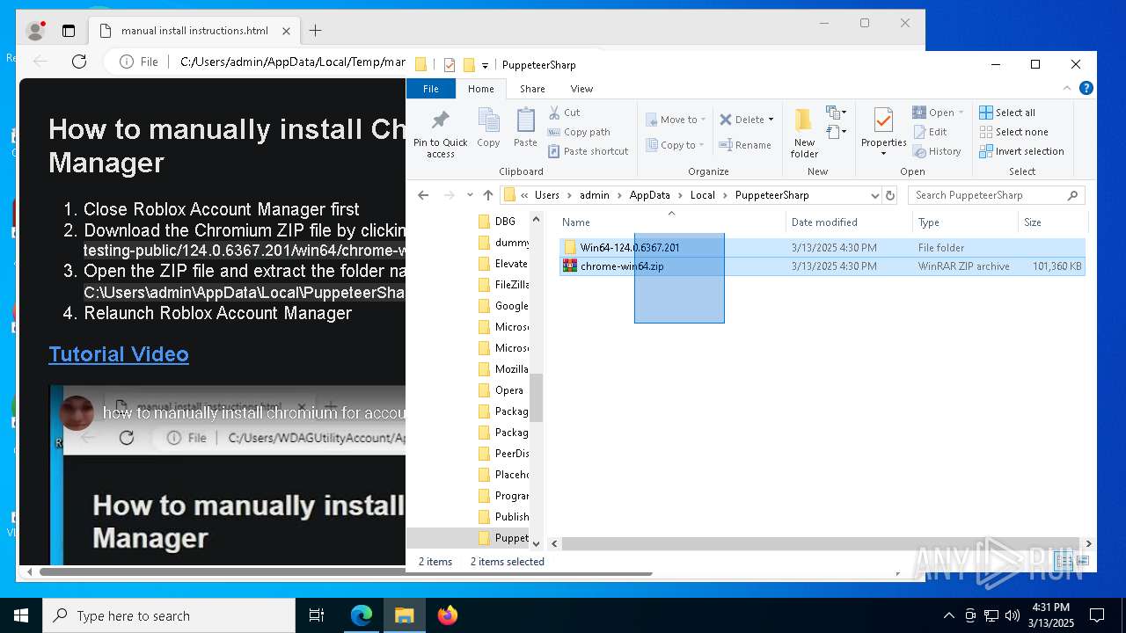This screenshot has width=1126, height=633.
Task: Click the Copy ribbon button
Action: coord(488,128)
